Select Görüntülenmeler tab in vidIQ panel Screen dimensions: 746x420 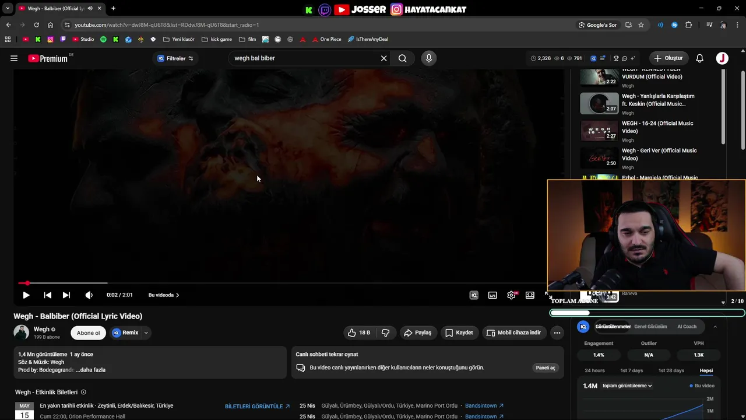613,327
